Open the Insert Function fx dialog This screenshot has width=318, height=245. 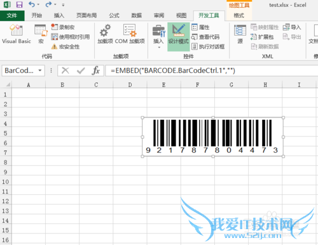click(x=95, y=70)
